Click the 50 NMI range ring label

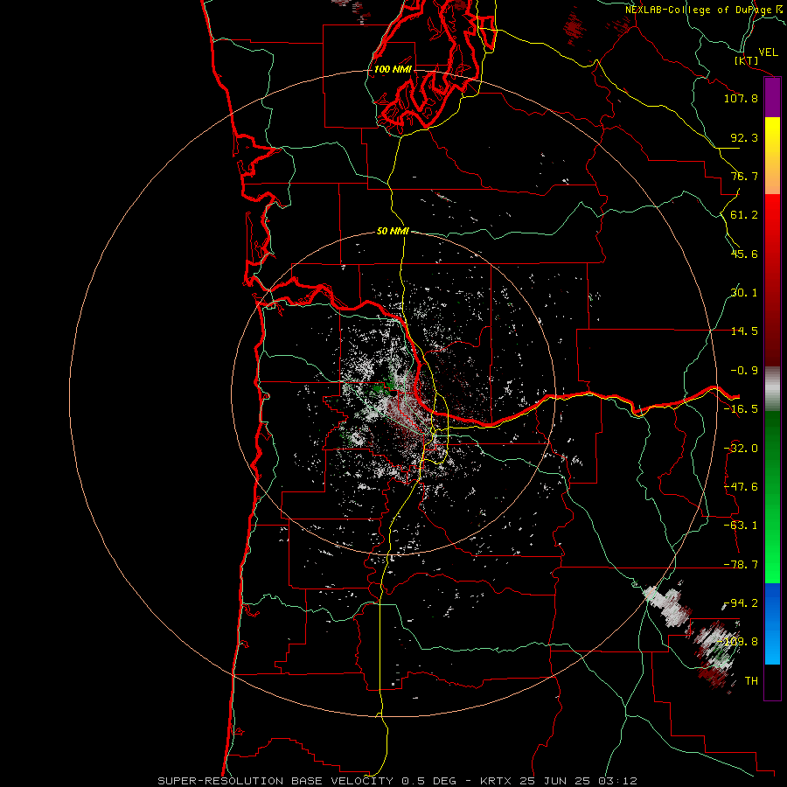coord(393,231)
